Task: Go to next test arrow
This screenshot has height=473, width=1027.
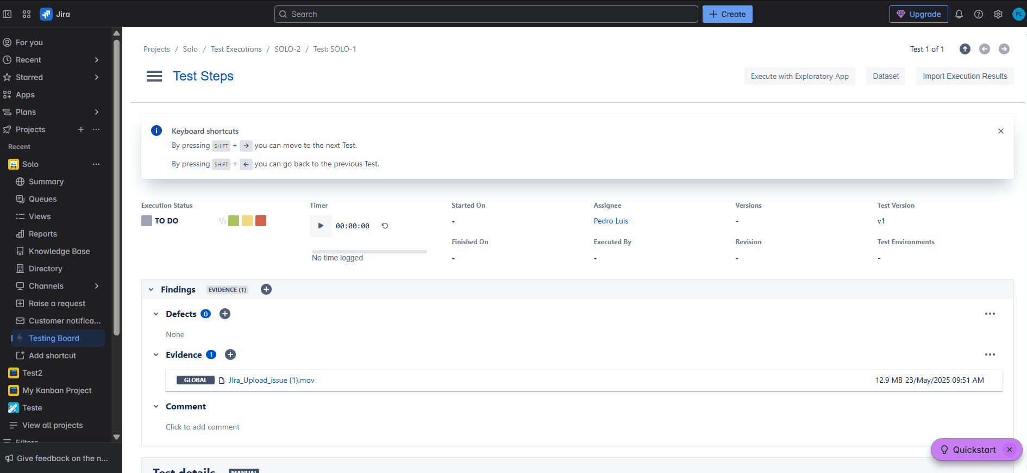Action: click(1004, 49)
